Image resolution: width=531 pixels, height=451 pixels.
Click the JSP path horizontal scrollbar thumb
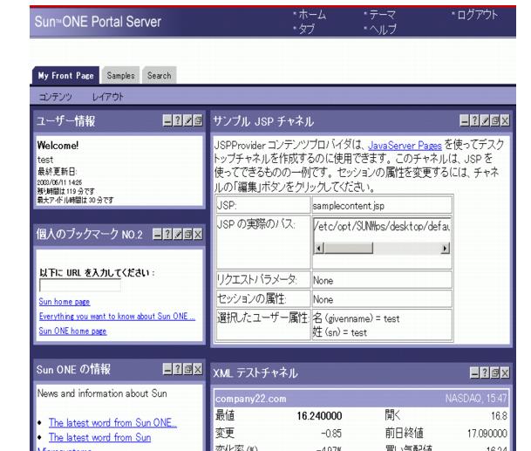coord(348,248)
